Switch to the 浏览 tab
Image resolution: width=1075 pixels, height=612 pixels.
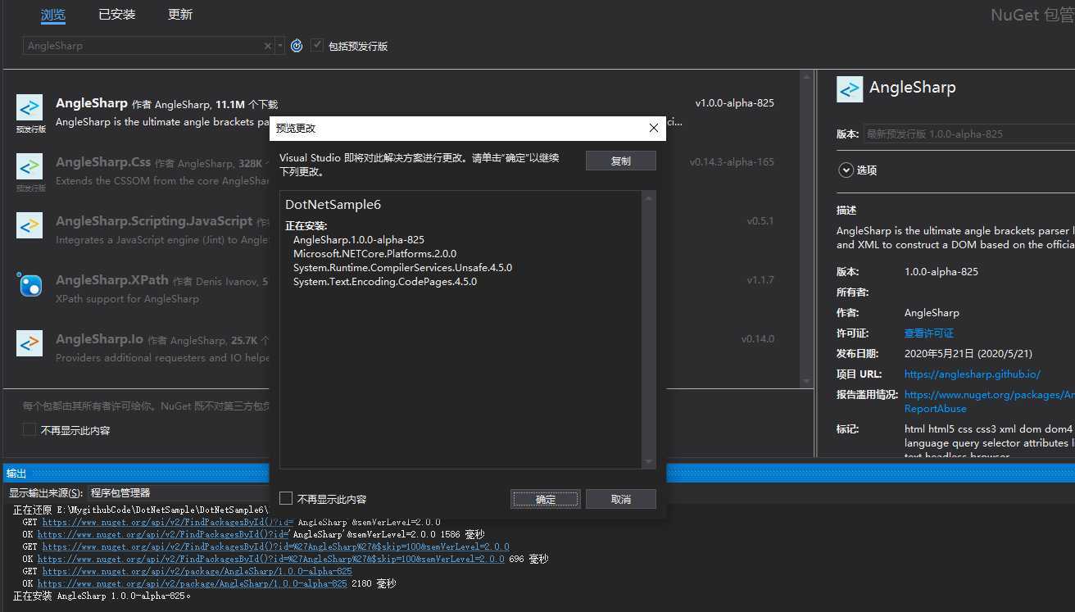click(x=53, y=15)
